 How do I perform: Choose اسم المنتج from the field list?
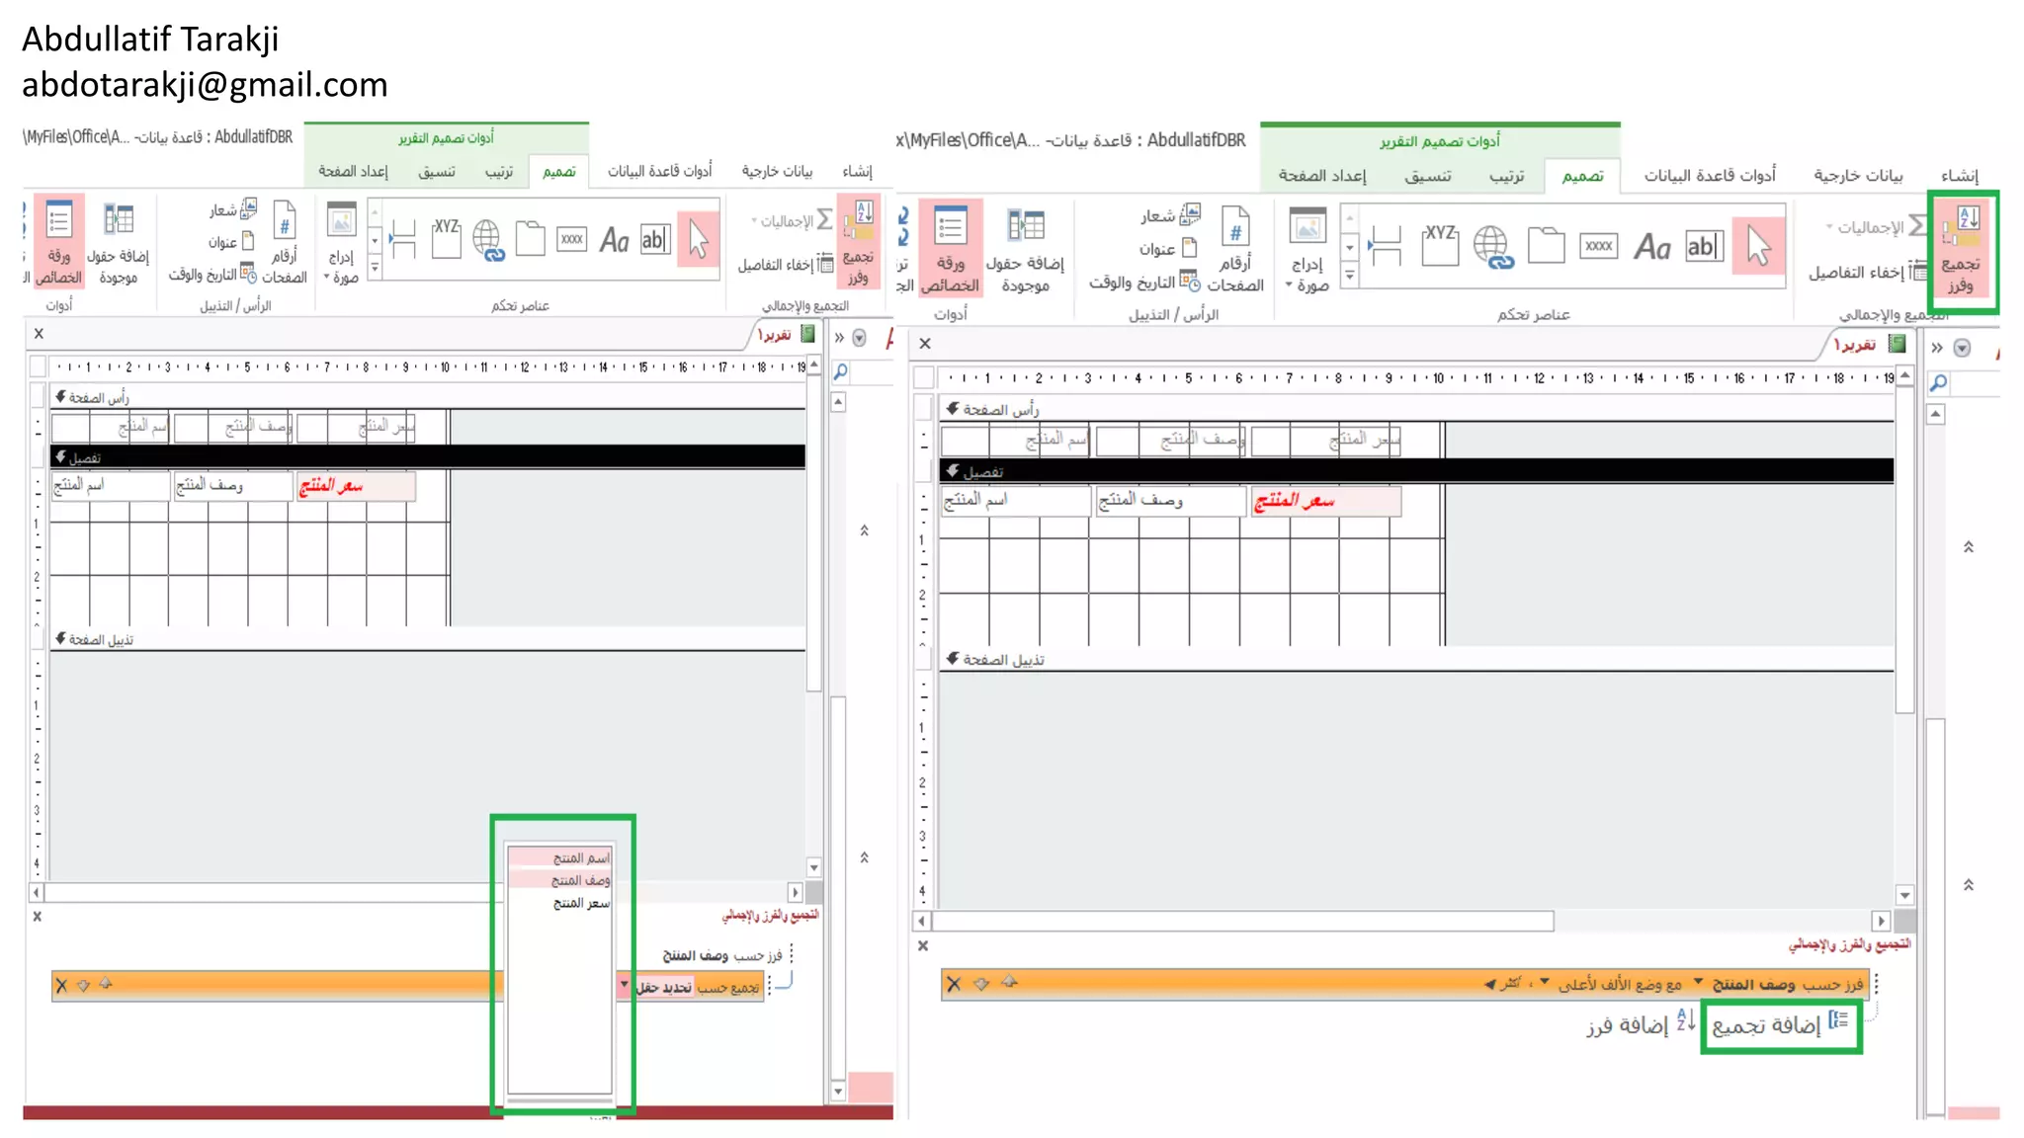[580, 857]
